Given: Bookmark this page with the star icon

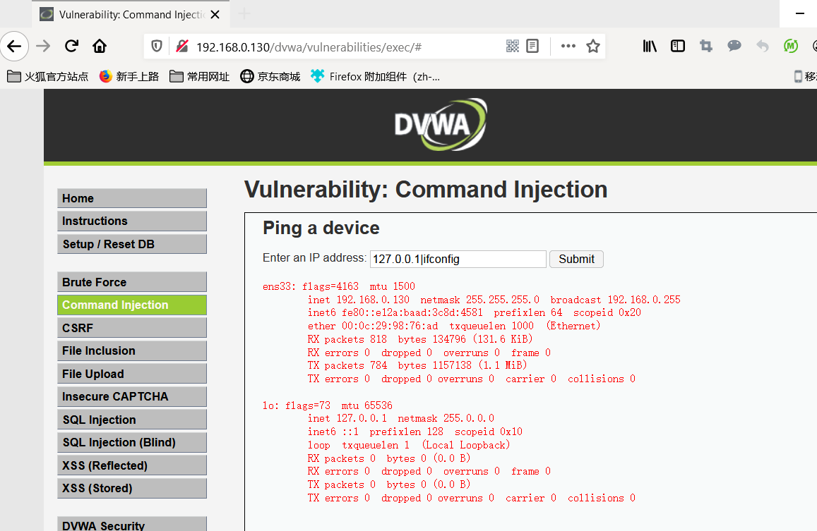Looking at the screenshot, I should (593, 47).
